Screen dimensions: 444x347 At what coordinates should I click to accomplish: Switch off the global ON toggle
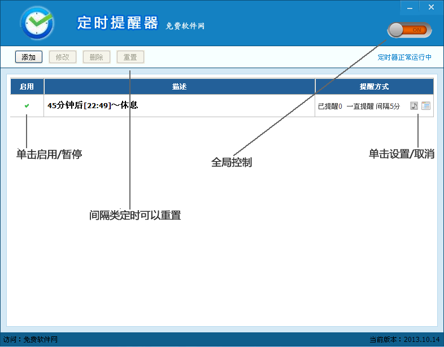[410, 30]
